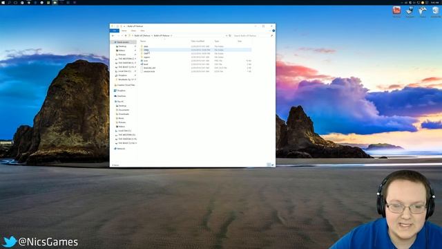Click the region folder icon

(x=142, y=57)
